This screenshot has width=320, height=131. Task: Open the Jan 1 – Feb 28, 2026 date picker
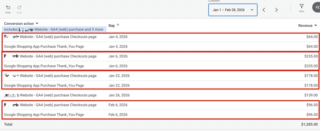click(233, 10)
